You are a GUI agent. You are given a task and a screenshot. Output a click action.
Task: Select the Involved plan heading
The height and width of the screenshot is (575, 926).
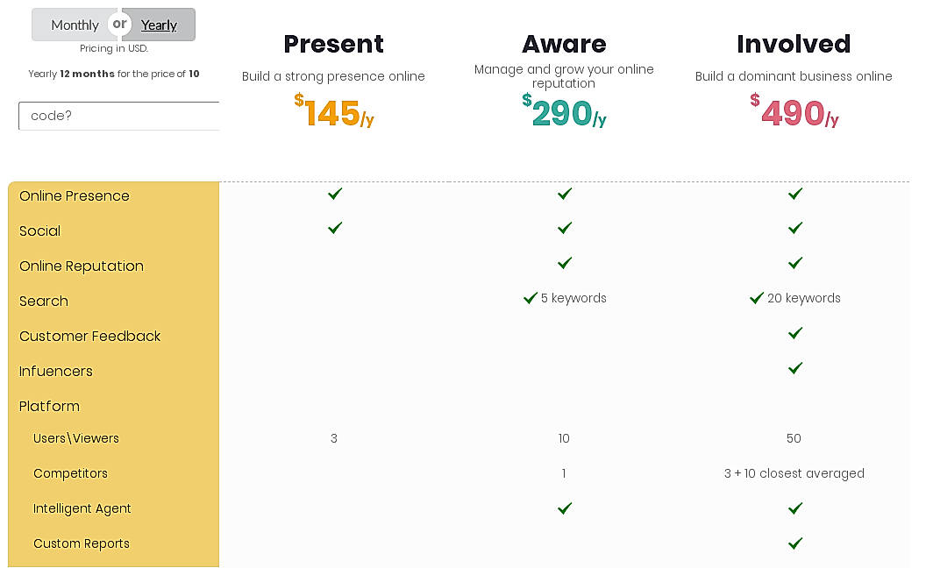(794, 44)
